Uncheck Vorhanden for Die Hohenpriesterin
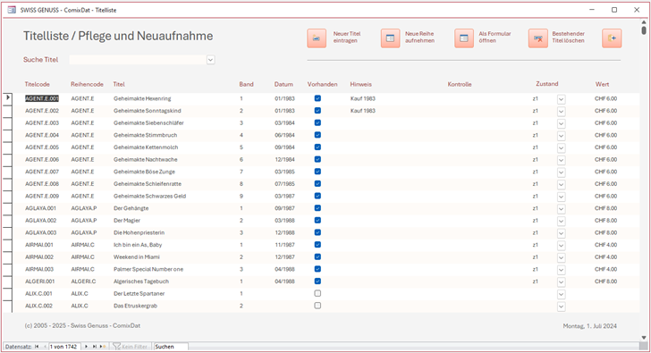This screenshot has height=353, width=651. coord(317,232)
